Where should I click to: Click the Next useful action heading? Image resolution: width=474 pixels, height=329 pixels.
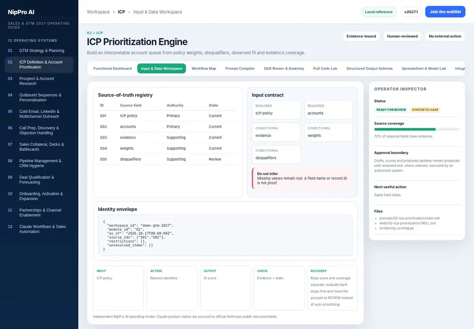coord(390,187)
